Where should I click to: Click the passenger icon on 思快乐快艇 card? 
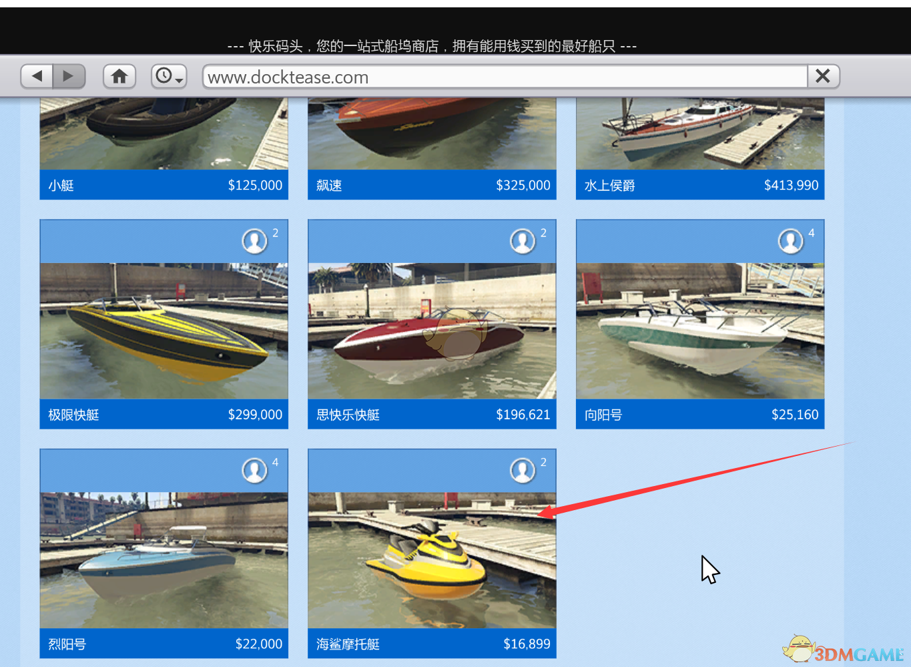(523, 241)
